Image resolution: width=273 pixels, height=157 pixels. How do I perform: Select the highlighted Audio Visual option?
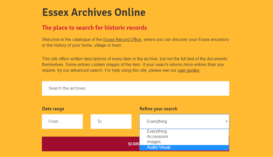159,147
